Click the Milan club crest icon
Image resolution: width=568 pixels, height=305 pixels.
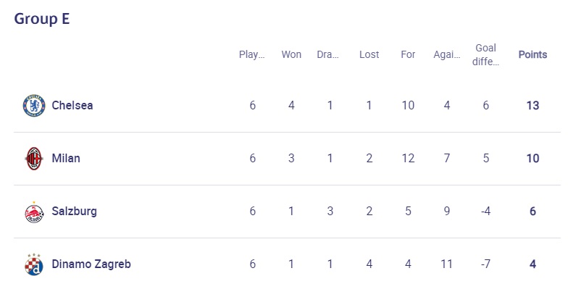(34, 158)
